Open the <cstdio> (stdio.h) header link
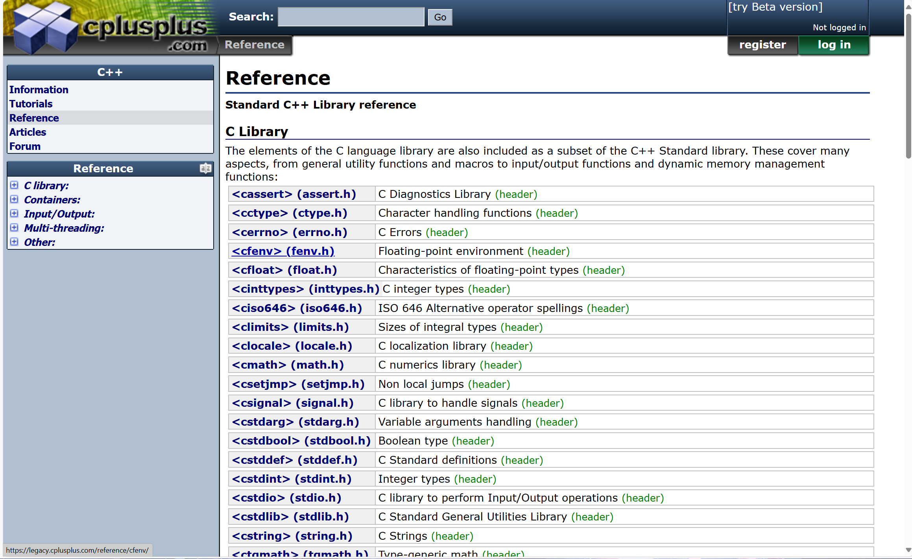The height and width of the screenshot is (559, 912). point(286,498)
